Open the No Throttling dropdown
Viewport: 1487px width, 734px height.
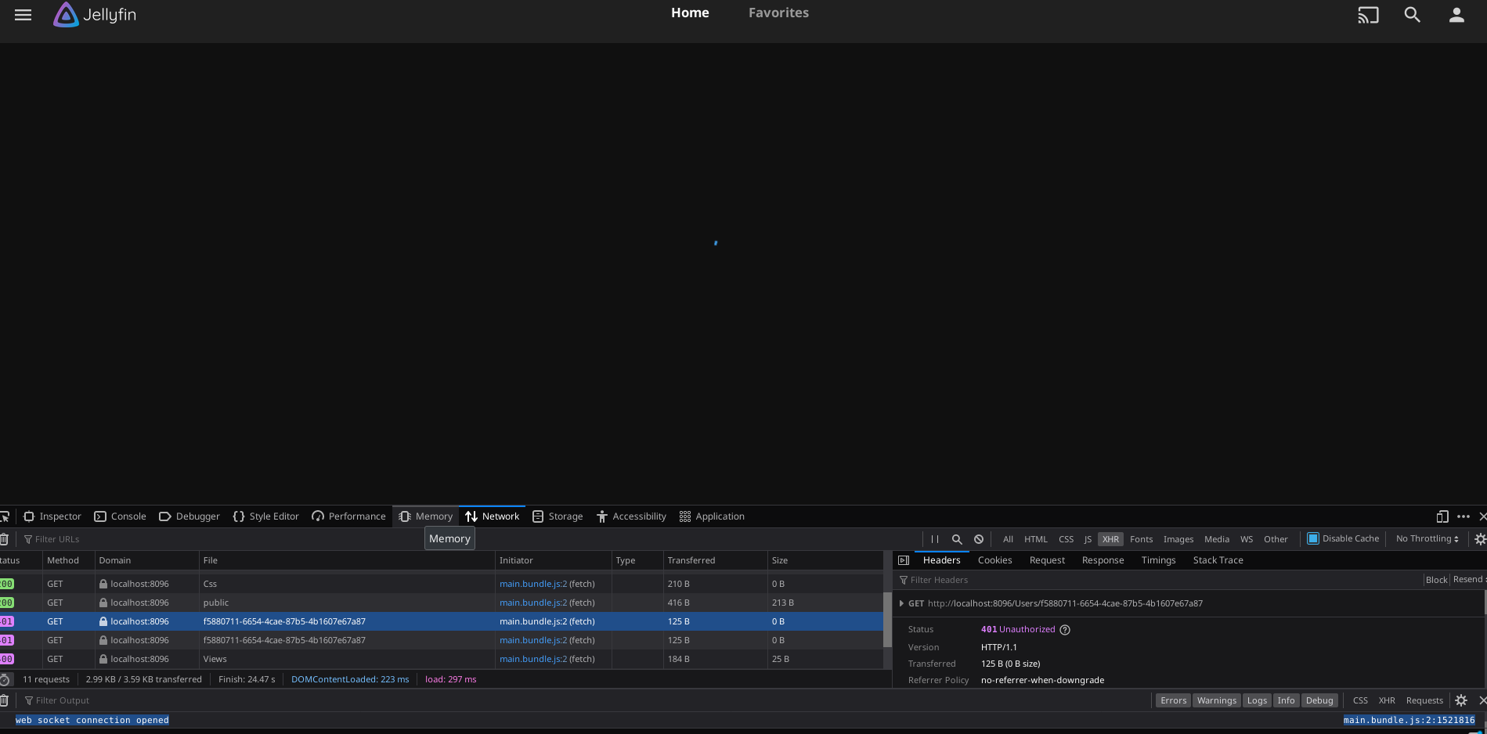[1427, 538]
